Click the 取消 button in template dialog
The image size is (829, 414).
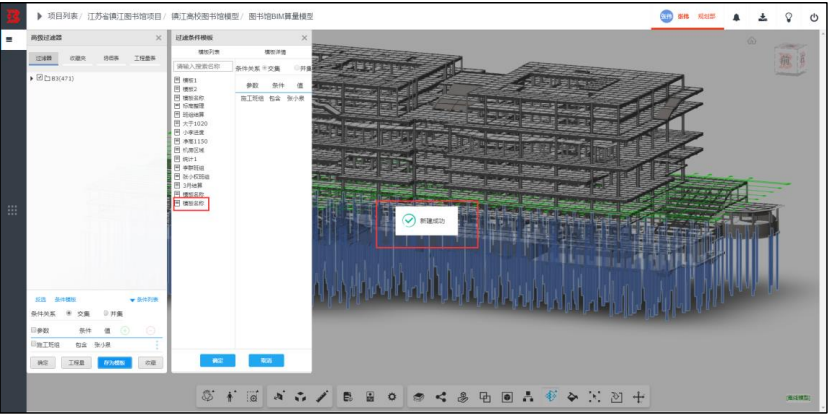(266, 360)
